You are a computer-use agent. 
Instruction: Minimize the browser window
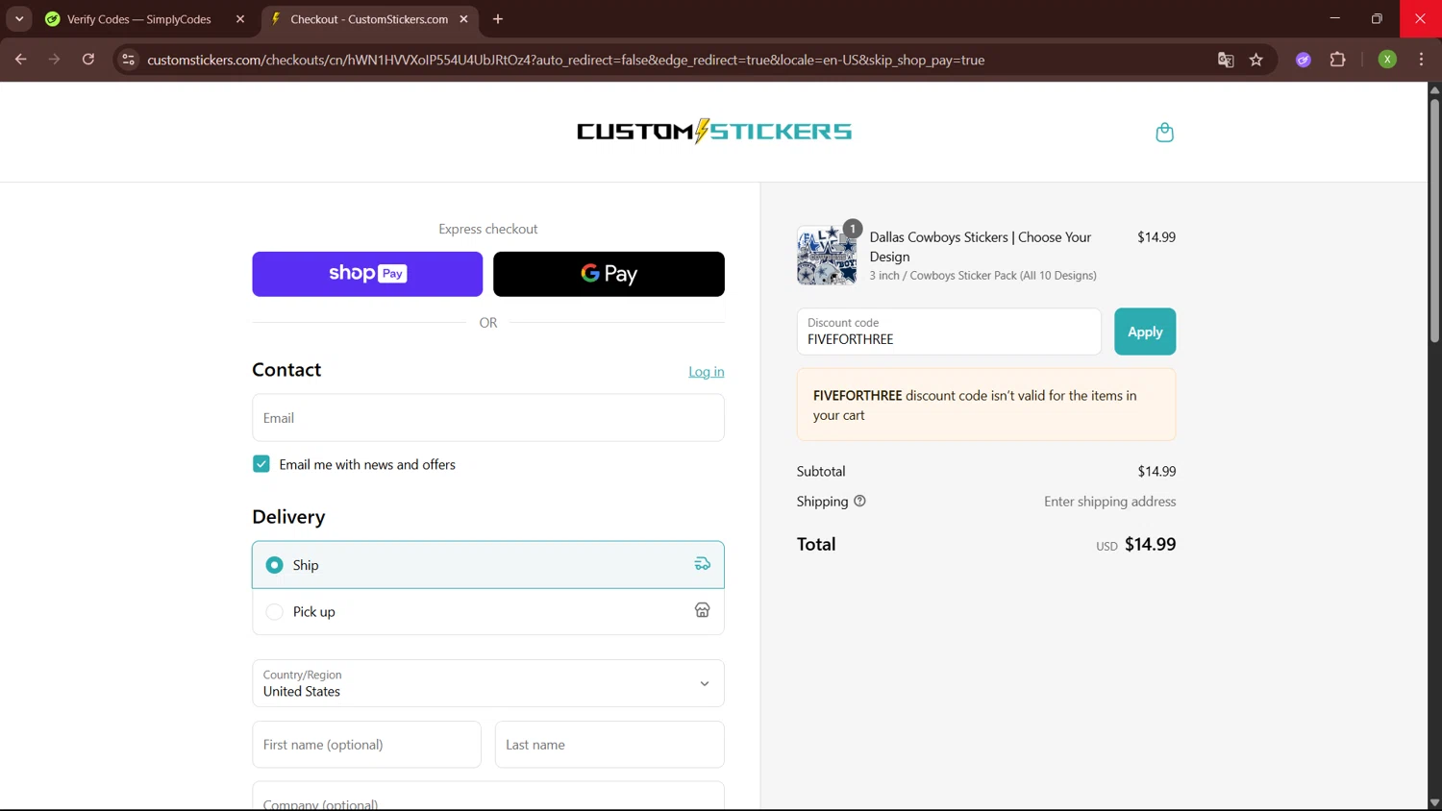1334,19
